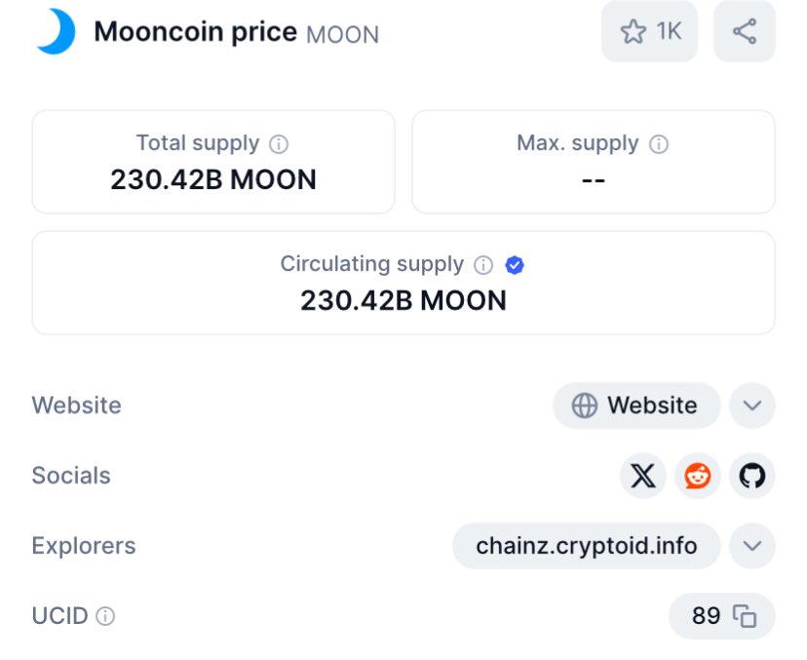Viewport: 807px width, 660px height.
Task: Click the Mooncoin price heading text
Action: point(195,32)
